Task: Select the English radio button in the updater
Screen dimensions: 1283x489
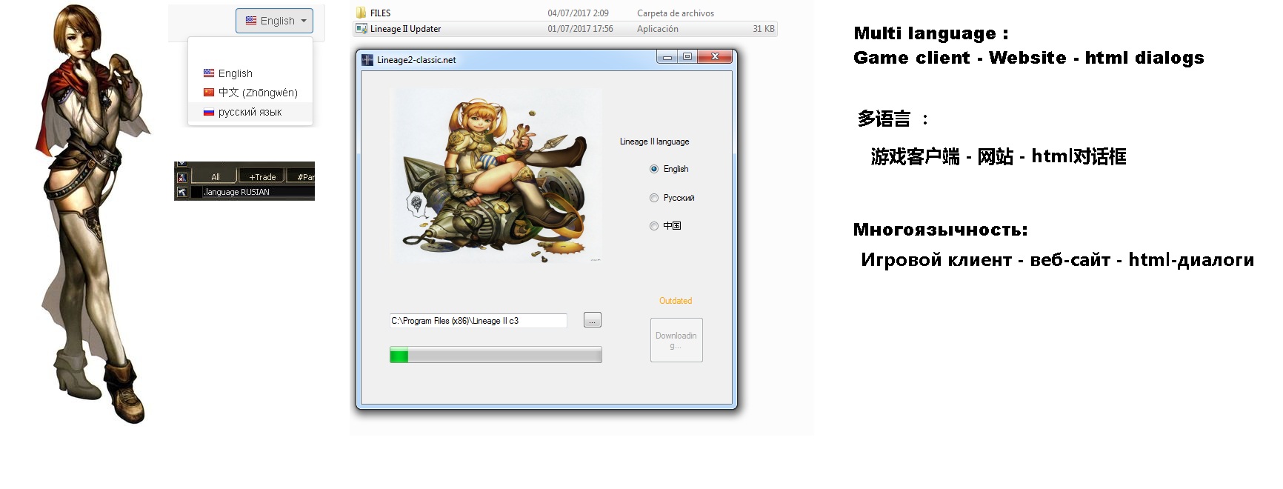Action: [654, 169]
